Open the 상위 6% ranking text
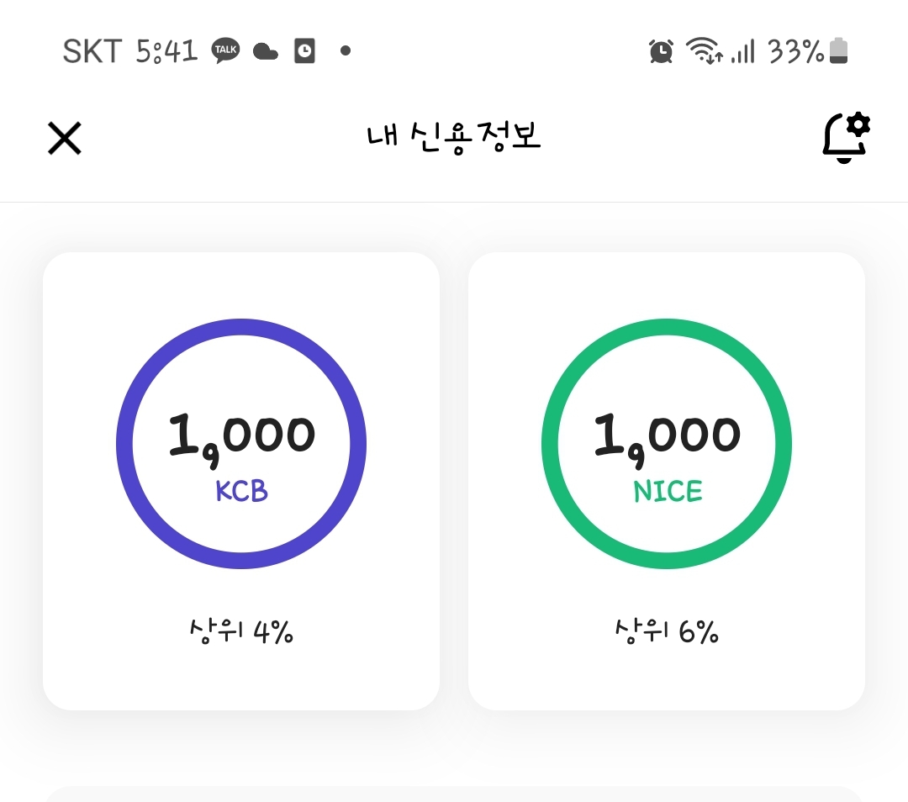The height and width of the screenshot is (802, 908). [x=667, y=631]
